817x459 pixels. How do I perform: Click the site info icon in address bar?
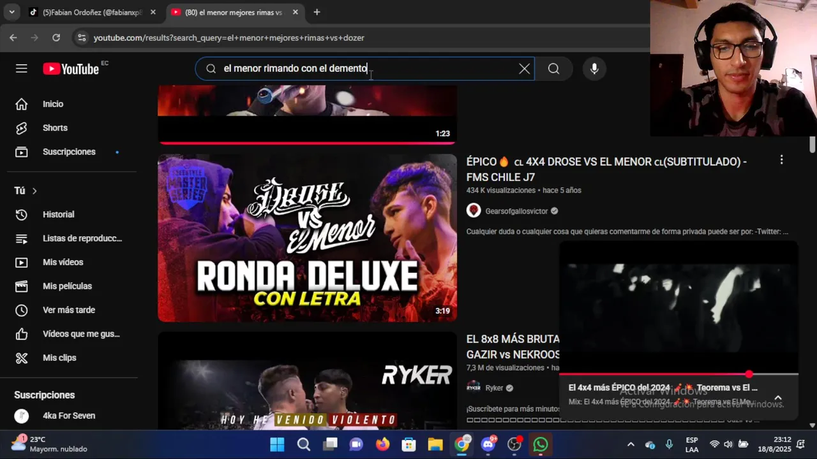click(82, 38)
